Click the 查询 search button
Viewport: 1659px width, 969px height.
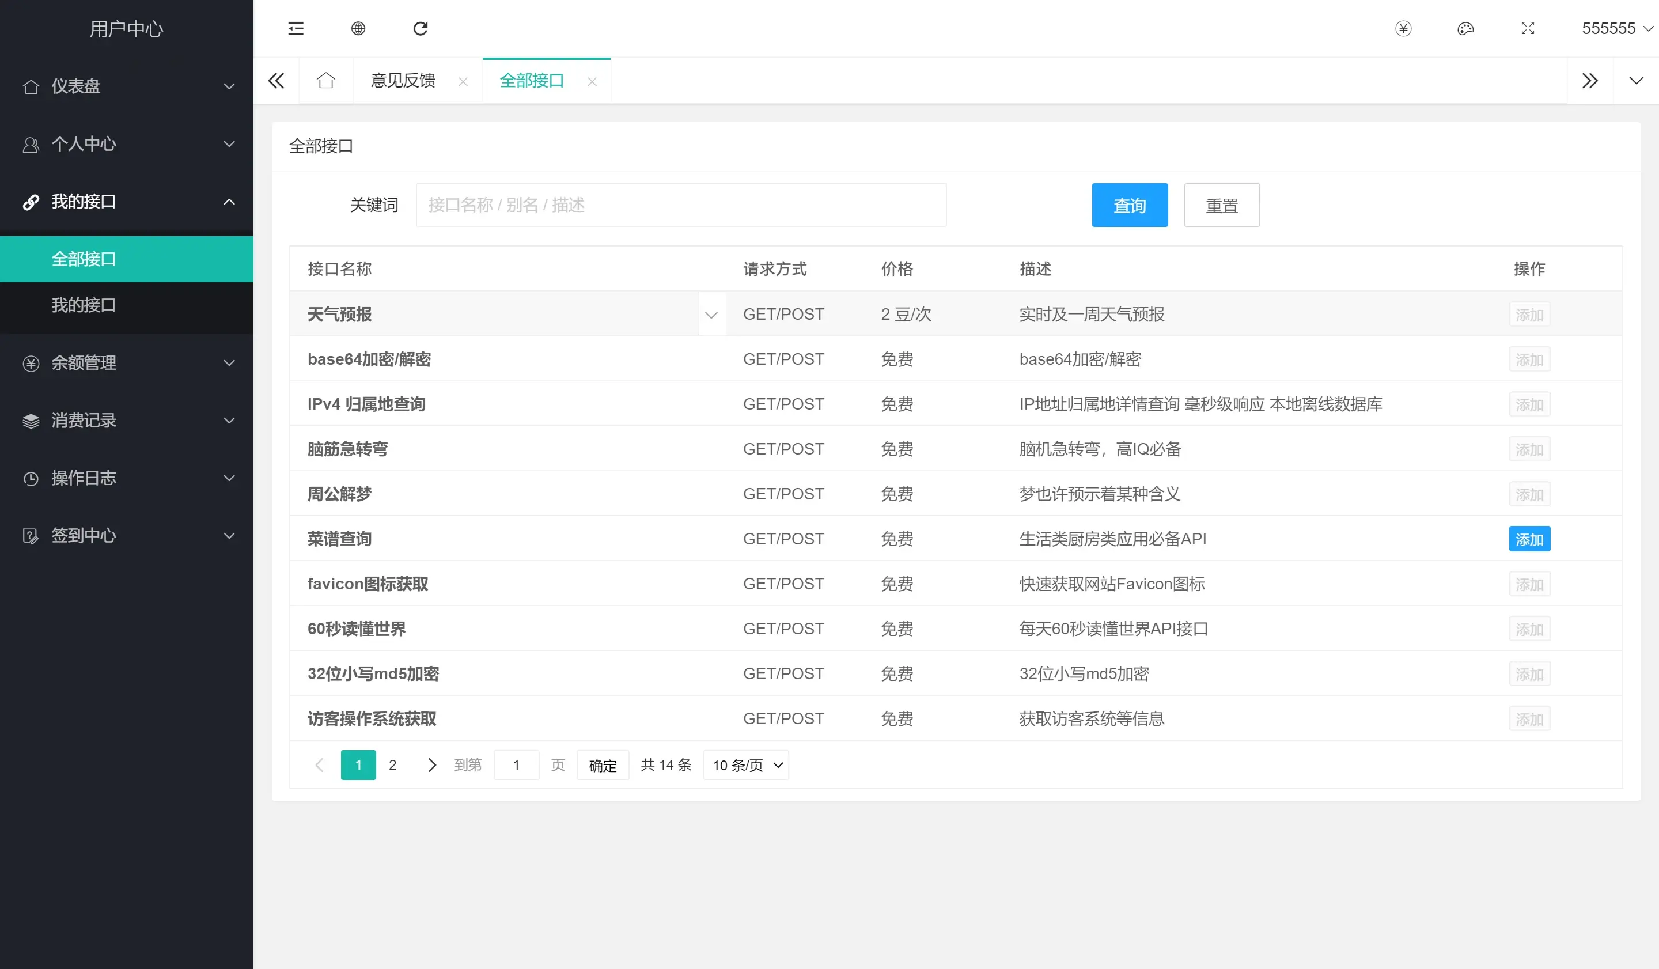point(1130,206)
